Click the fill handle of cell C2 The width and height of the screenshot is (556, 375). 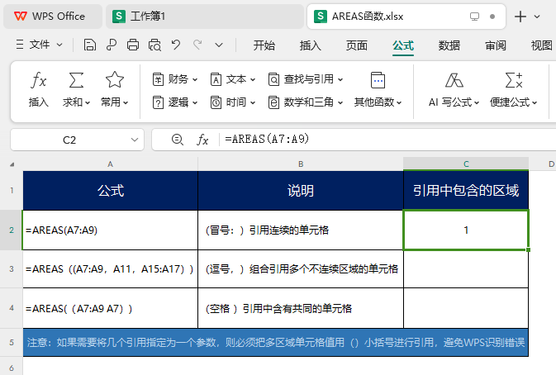529,250
